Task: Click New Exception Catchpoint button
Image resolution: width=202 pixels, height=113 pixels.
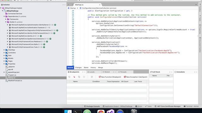Action: pos(135,77)
